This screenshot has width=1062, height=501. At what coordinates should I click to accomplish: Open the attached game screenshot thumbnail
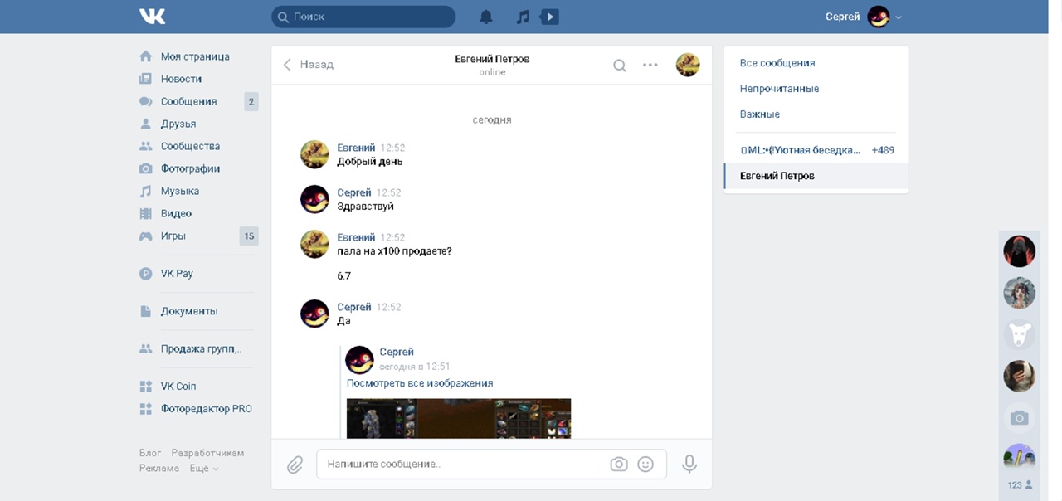458,418
